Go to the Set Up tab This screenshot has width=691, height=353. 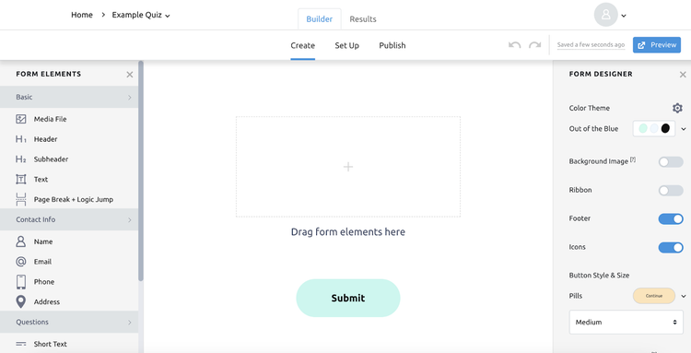(x=346, y=45)
